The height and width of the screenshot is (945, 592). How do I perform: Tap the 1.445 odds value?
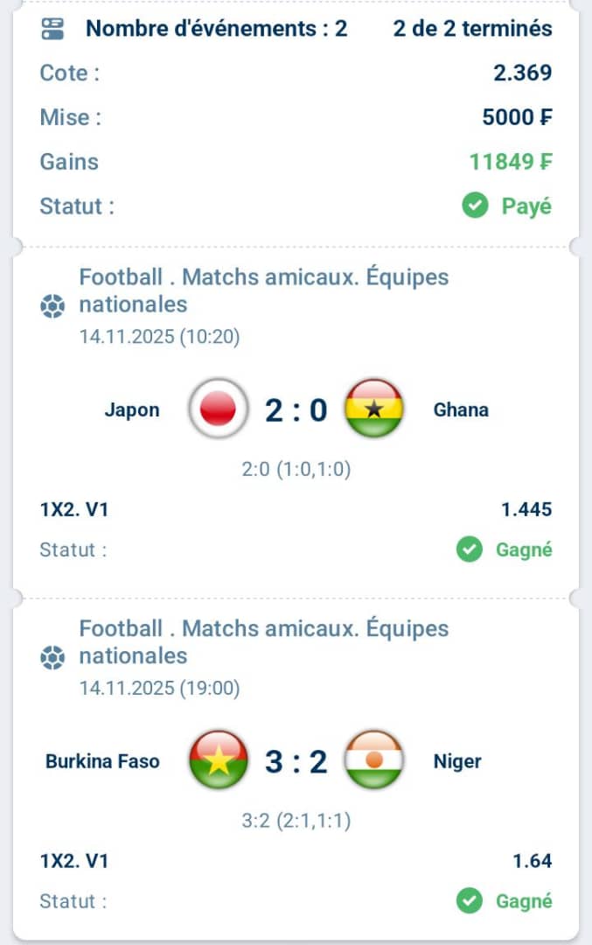[526, 509]
